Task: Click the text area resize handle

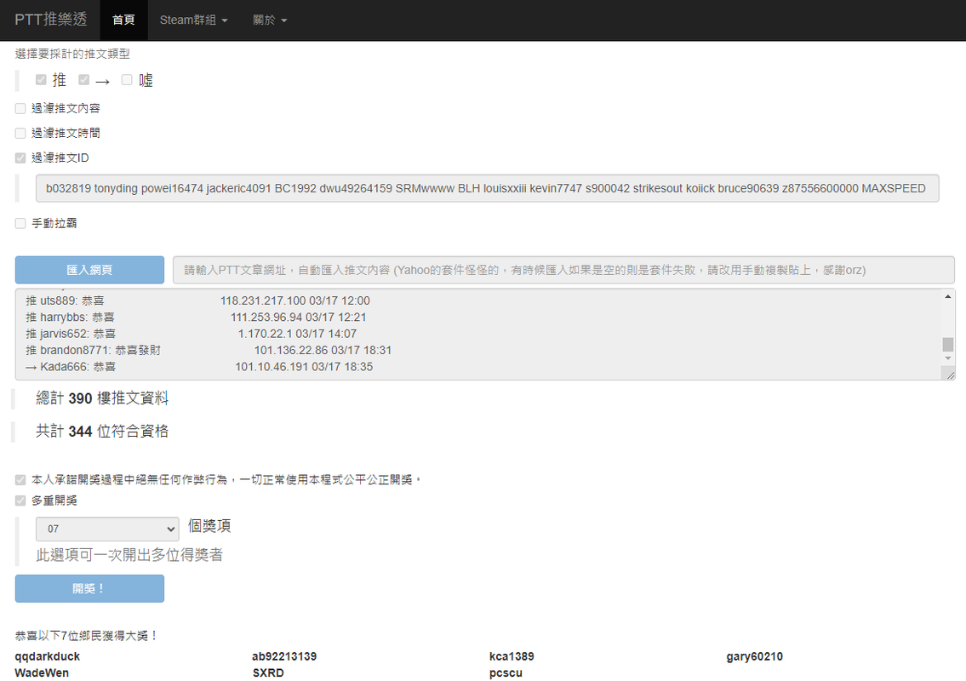Action: [x=950, y=375]
